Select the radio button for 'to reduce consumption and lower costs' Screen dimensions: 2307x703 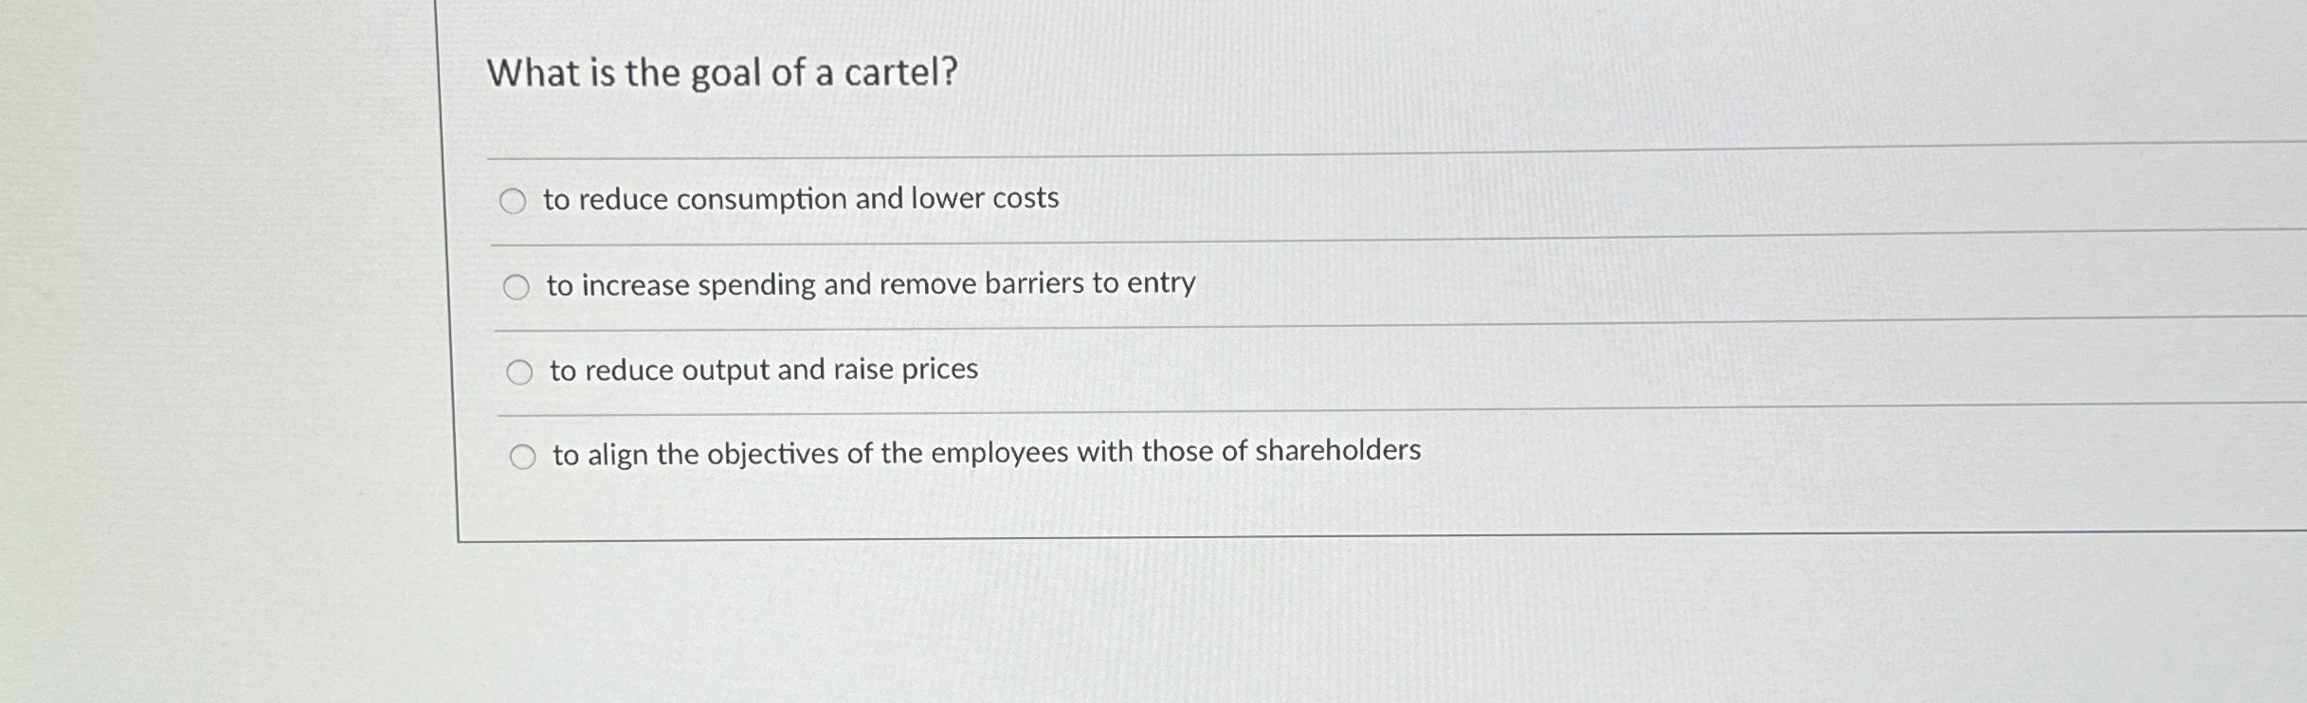click(x=515, y=201)
